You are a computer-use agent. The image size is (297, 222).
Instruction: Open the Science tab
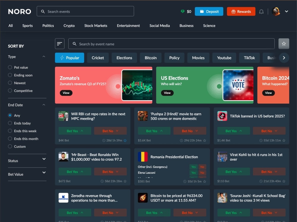click(x=209, y=25)
